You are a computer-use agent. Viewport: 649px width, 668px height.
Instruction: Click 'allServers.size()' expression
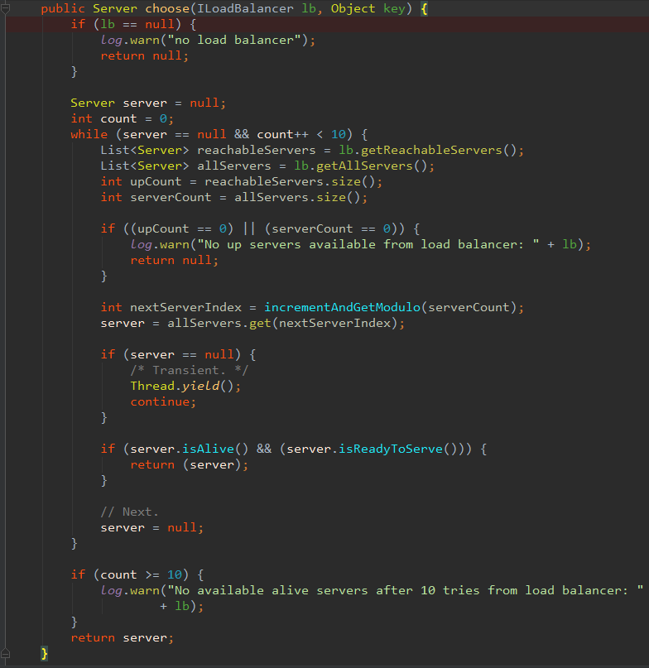pyautogui.click(x=297, y=198)
